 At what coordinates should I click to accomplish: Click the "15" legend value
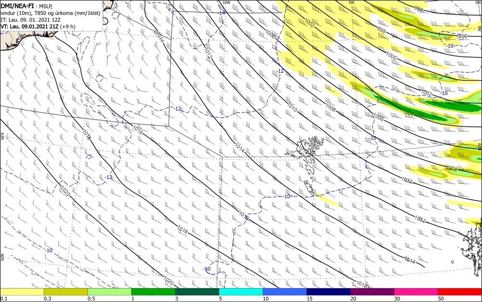coord(309,299)
